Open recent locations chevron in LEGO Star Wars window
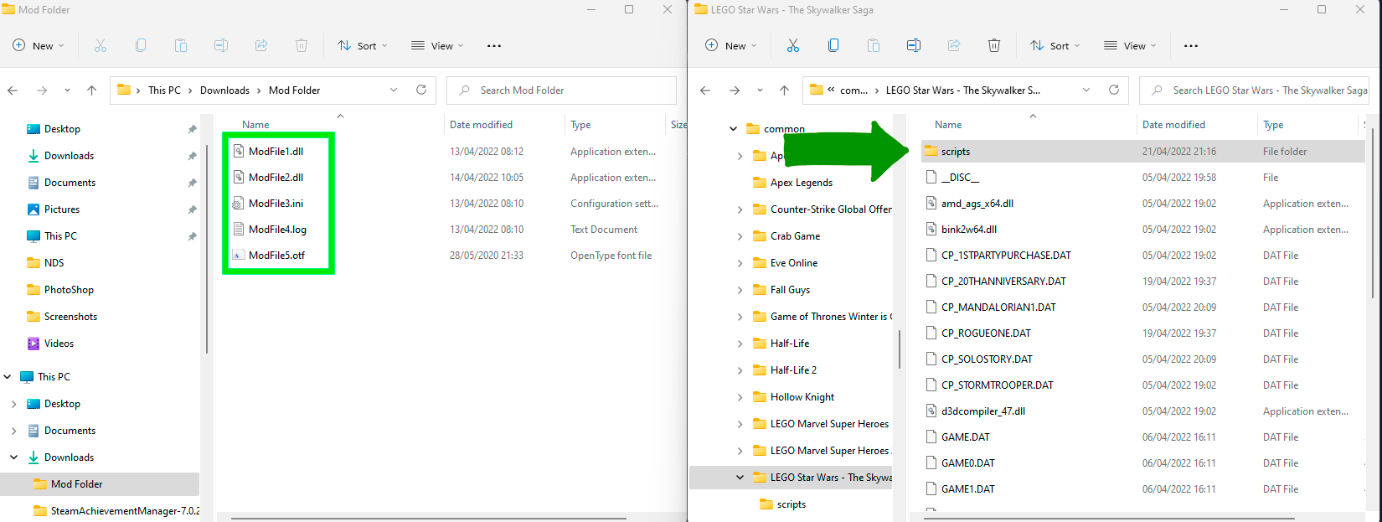 click(760, 90)
